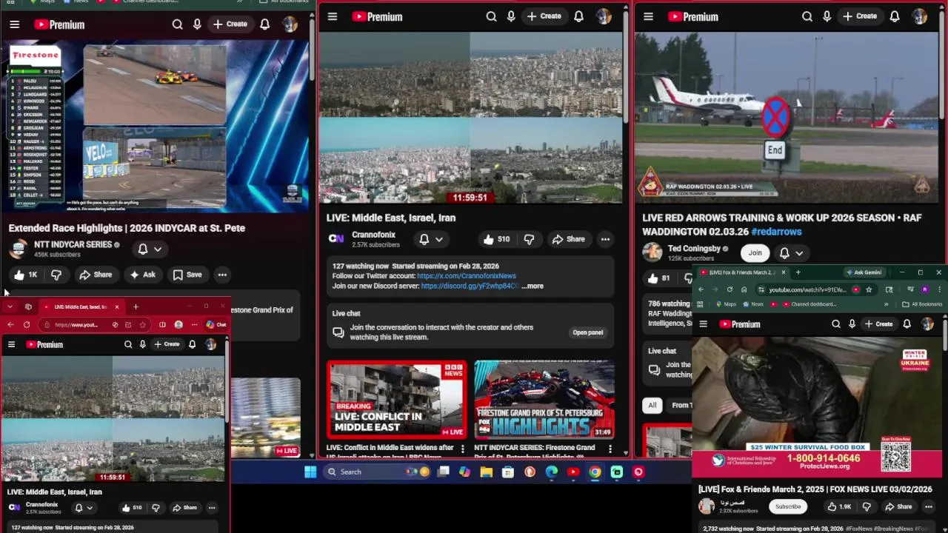
Task: Open guide menu in middle Crannofonix window
Action: coord(333,16)
